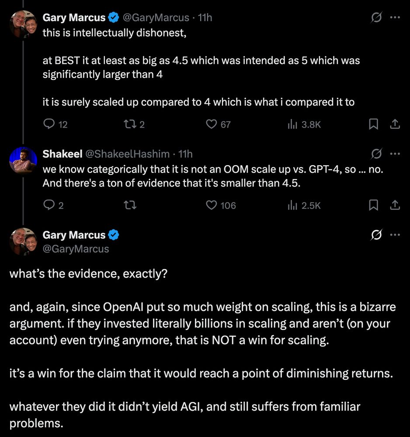Retweet Shakeel's reply
Viewport: 410px width, 437px height.
tap(130, 205)
